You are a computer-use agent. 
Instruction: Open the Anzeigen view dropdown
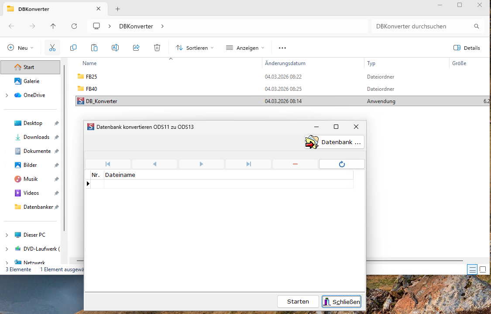point(245,48)
